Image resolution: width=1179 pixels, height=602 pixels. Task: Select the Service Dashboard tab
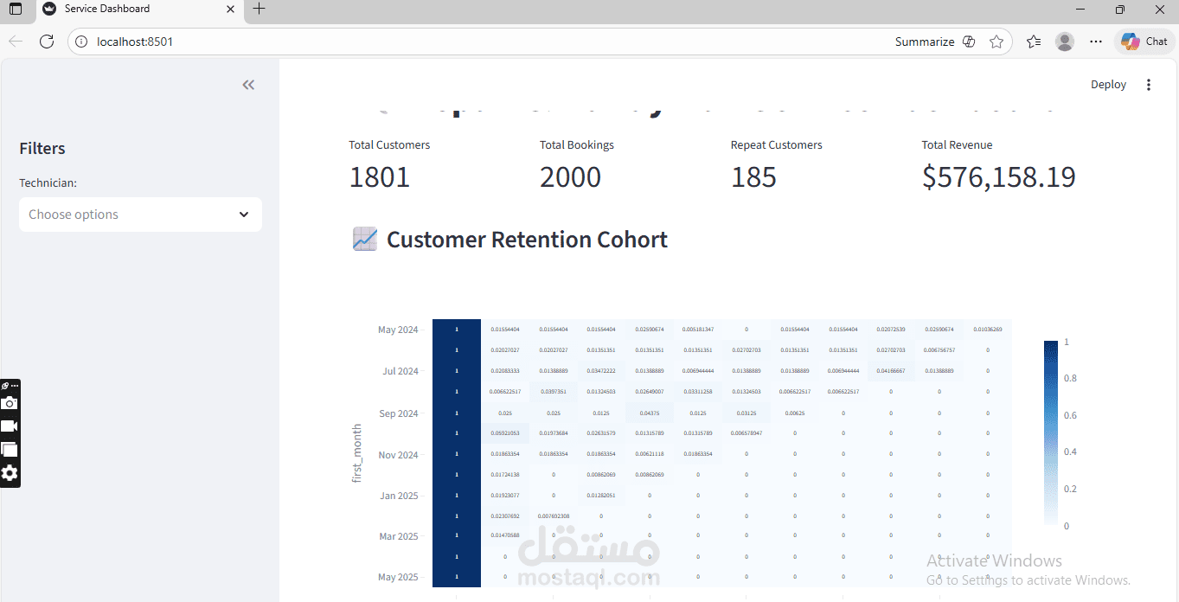pos(138,10)
